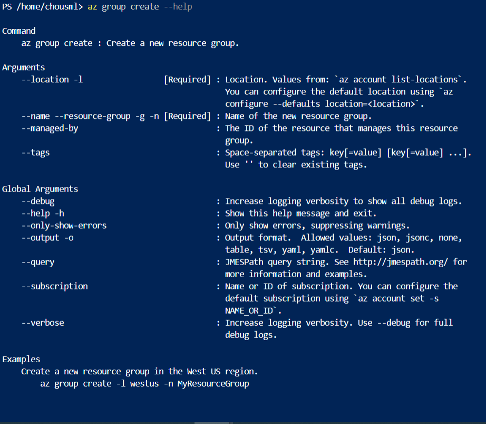
Task: Click the '--tags' argument name
Action: click(35, 153)
